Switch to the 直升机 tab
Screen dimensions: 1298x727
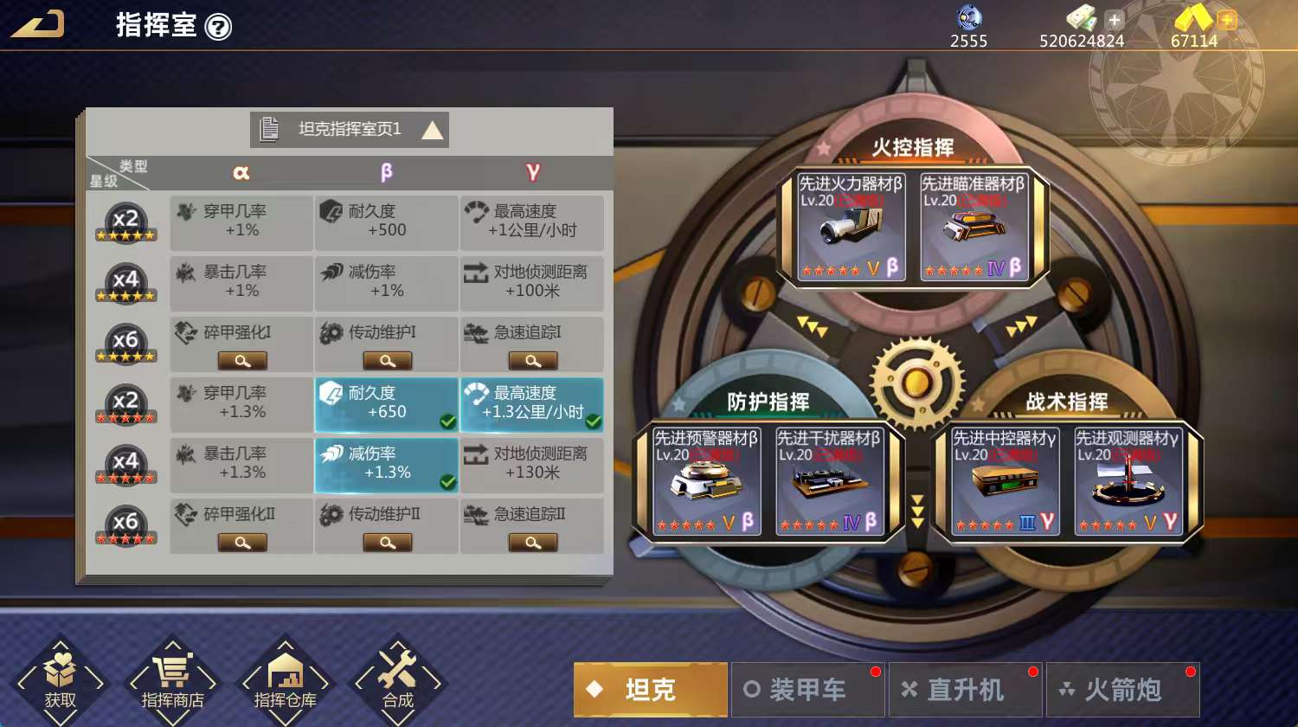tap(965, 690)
